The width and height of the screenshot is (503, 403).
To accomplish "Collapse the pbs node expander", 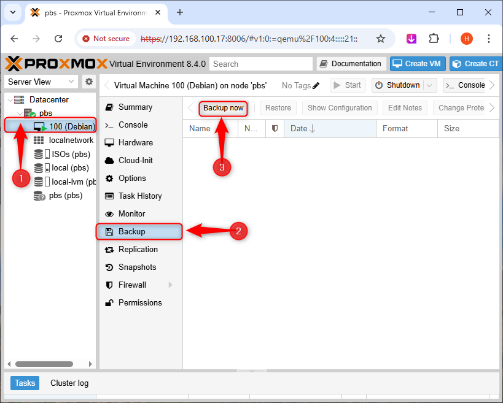I will [20, 113].
